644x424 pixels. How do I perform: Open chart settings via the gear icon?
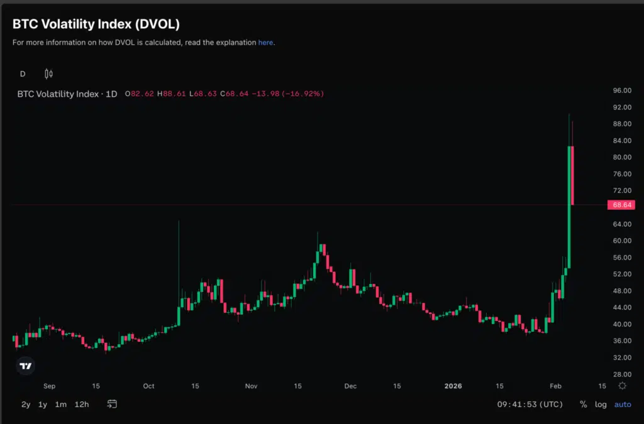622,386
